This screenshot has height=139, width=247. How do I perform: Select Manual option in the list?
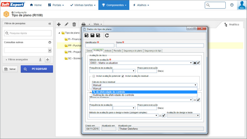(x=145, y=89)
